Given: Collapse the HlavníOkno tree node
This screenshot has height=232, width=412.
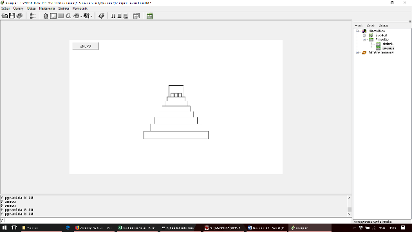Looking at the screenshot, I should 357,31.
